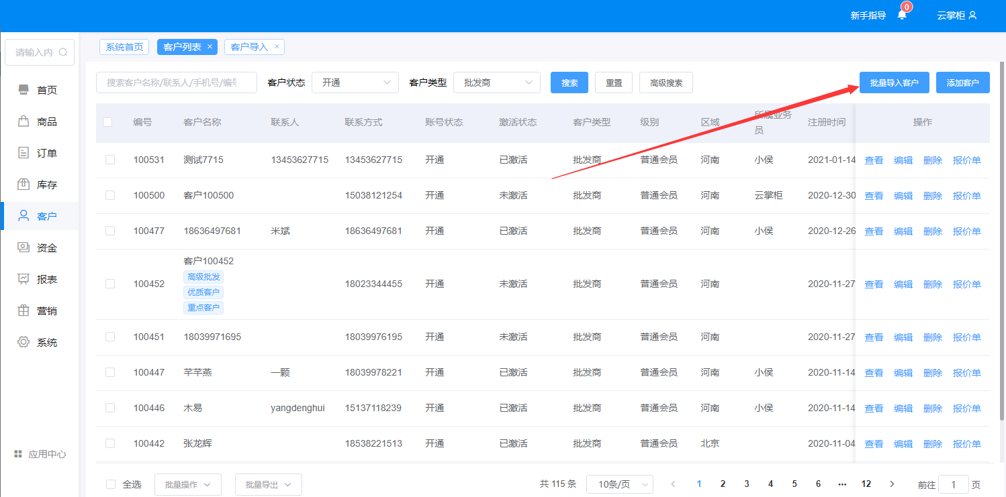The width and height of the screenshot is (1006, 497).
Task: Open 报价单 for customer 100452
Action: point(967,284)
